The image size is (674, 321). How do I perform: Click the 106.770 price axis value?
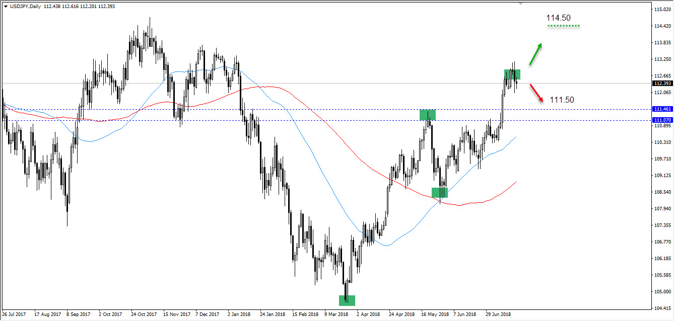click(x=661, y=242)
